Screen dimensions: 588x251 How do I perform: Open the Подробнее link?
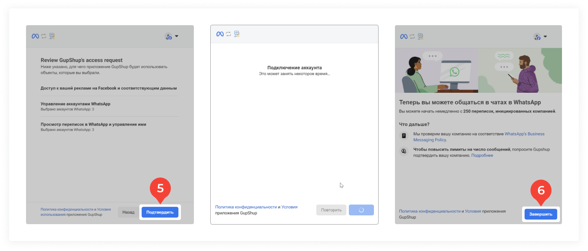[x=482, y=155]
